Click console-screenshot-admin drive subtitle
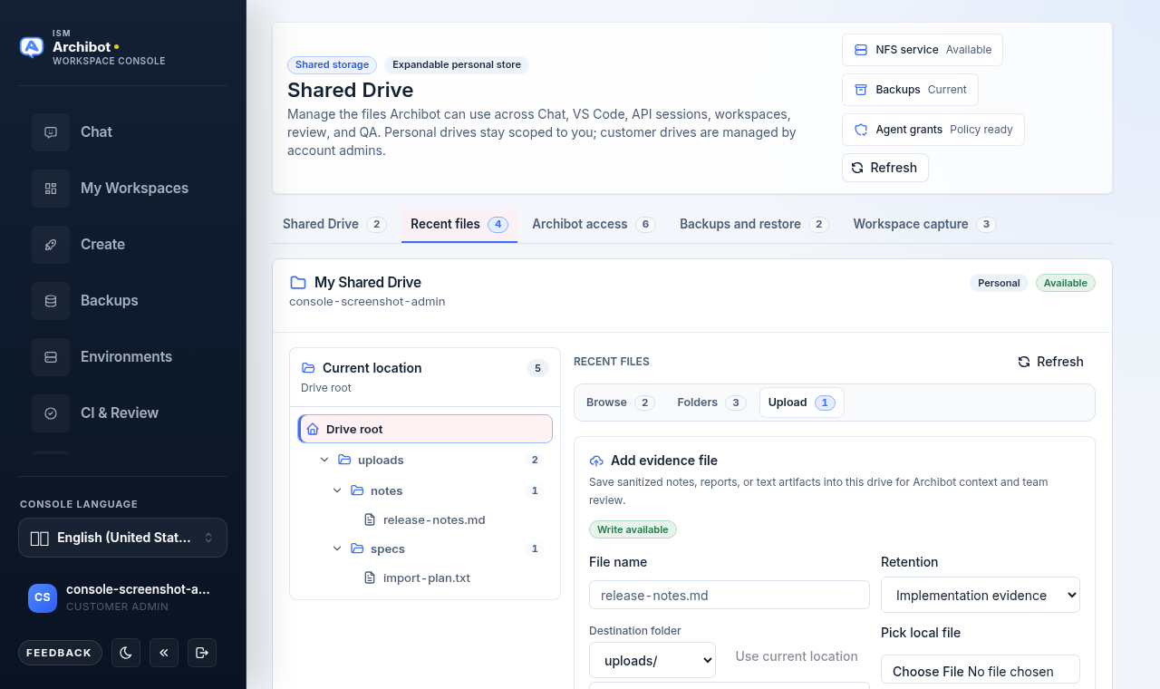 pos(367,302)
